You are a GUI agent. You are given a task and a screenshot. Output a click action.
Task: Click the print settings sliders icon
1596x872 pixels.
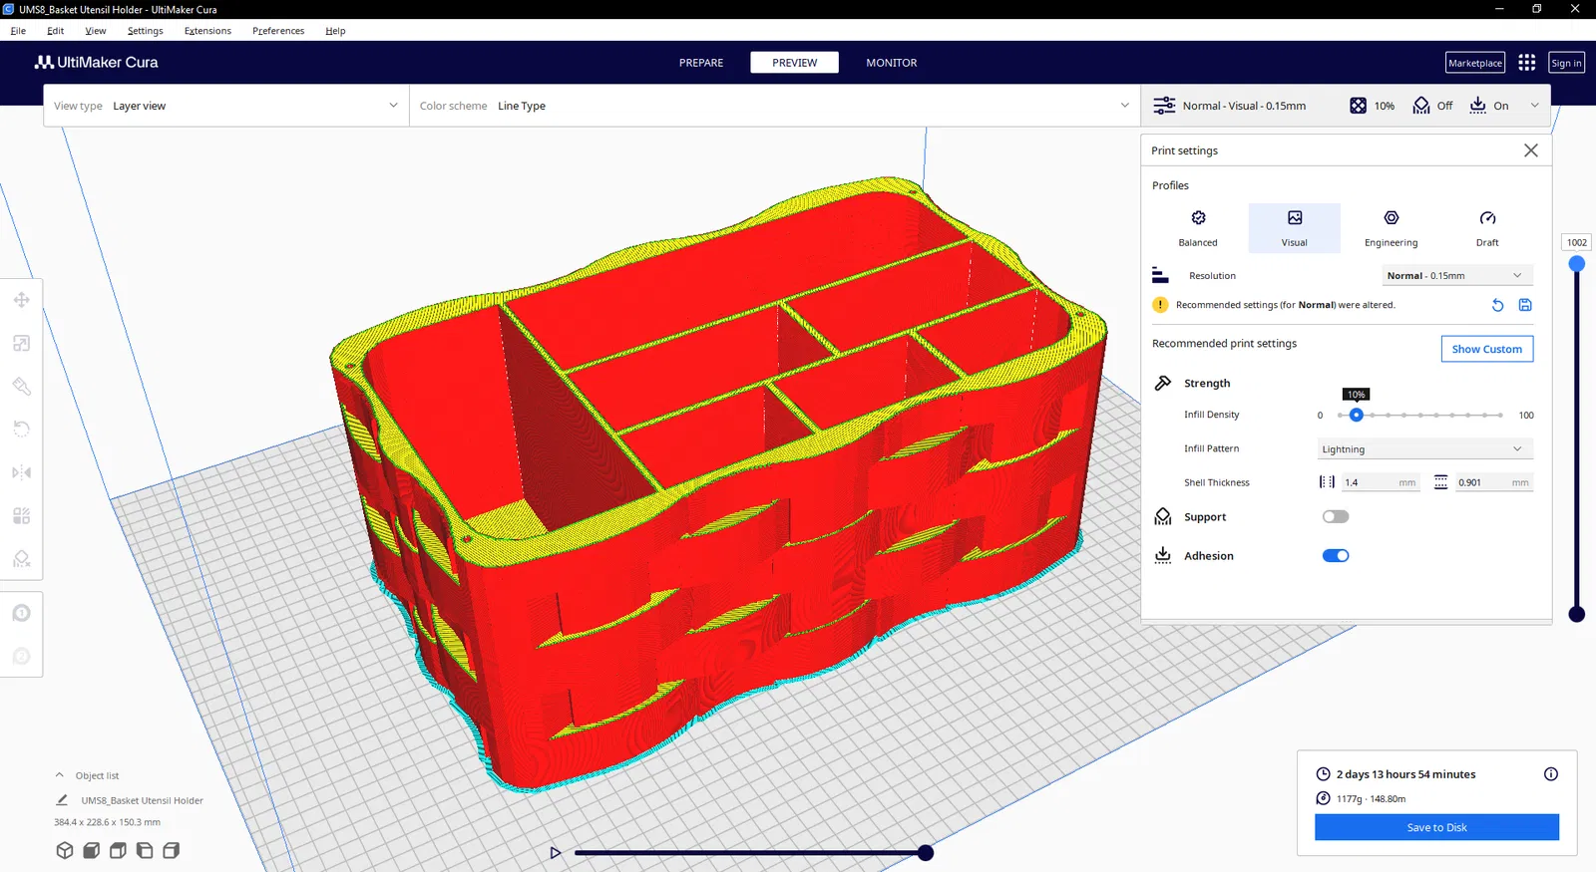point(1164,106)
